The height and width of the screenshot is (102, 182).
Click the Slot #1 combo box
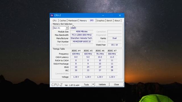(x=61, y=28)
